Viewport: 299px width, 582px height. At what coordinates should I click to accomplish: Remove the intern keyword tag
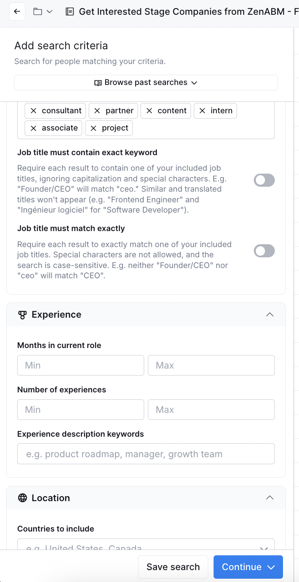(x=202, y=111)
